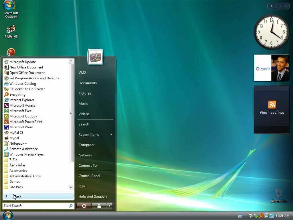Screen dimensions: 293x220
Task: Select the MyPal 68 desktop shortcut
Action: click(11, 32)
